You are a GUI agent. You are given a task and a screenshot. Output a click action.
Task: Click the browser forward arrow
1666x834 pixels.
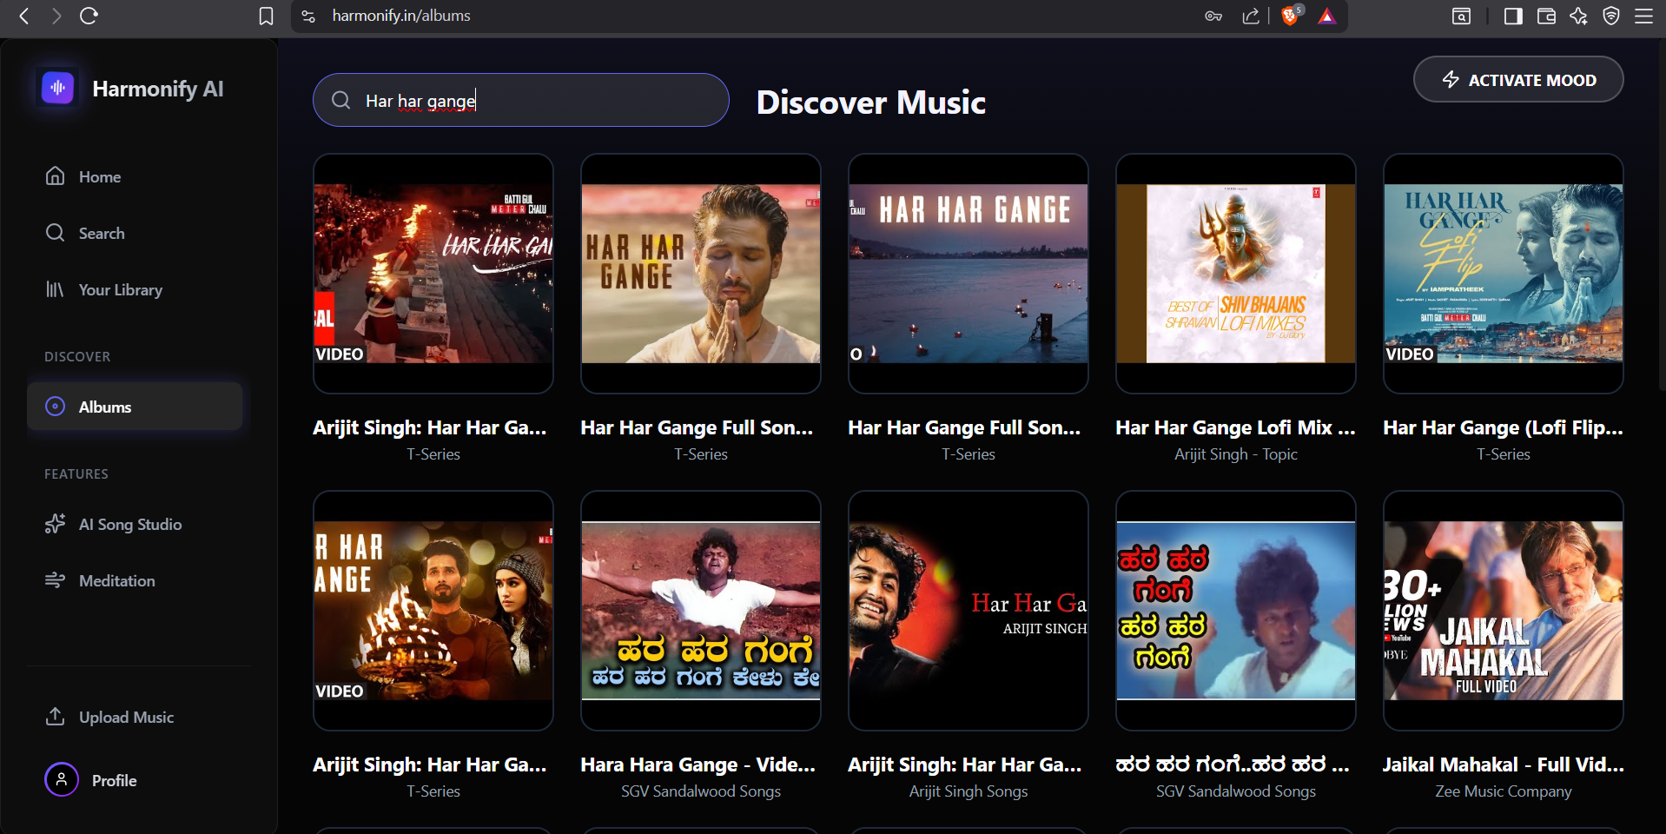point(56,16)
